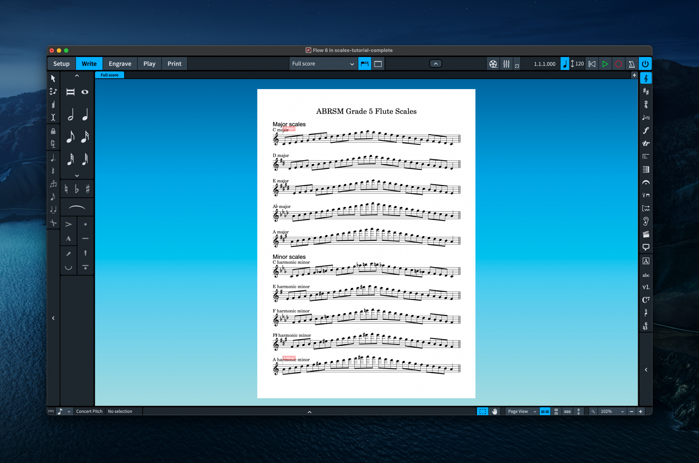Click the Slur tool

point(77,207)
